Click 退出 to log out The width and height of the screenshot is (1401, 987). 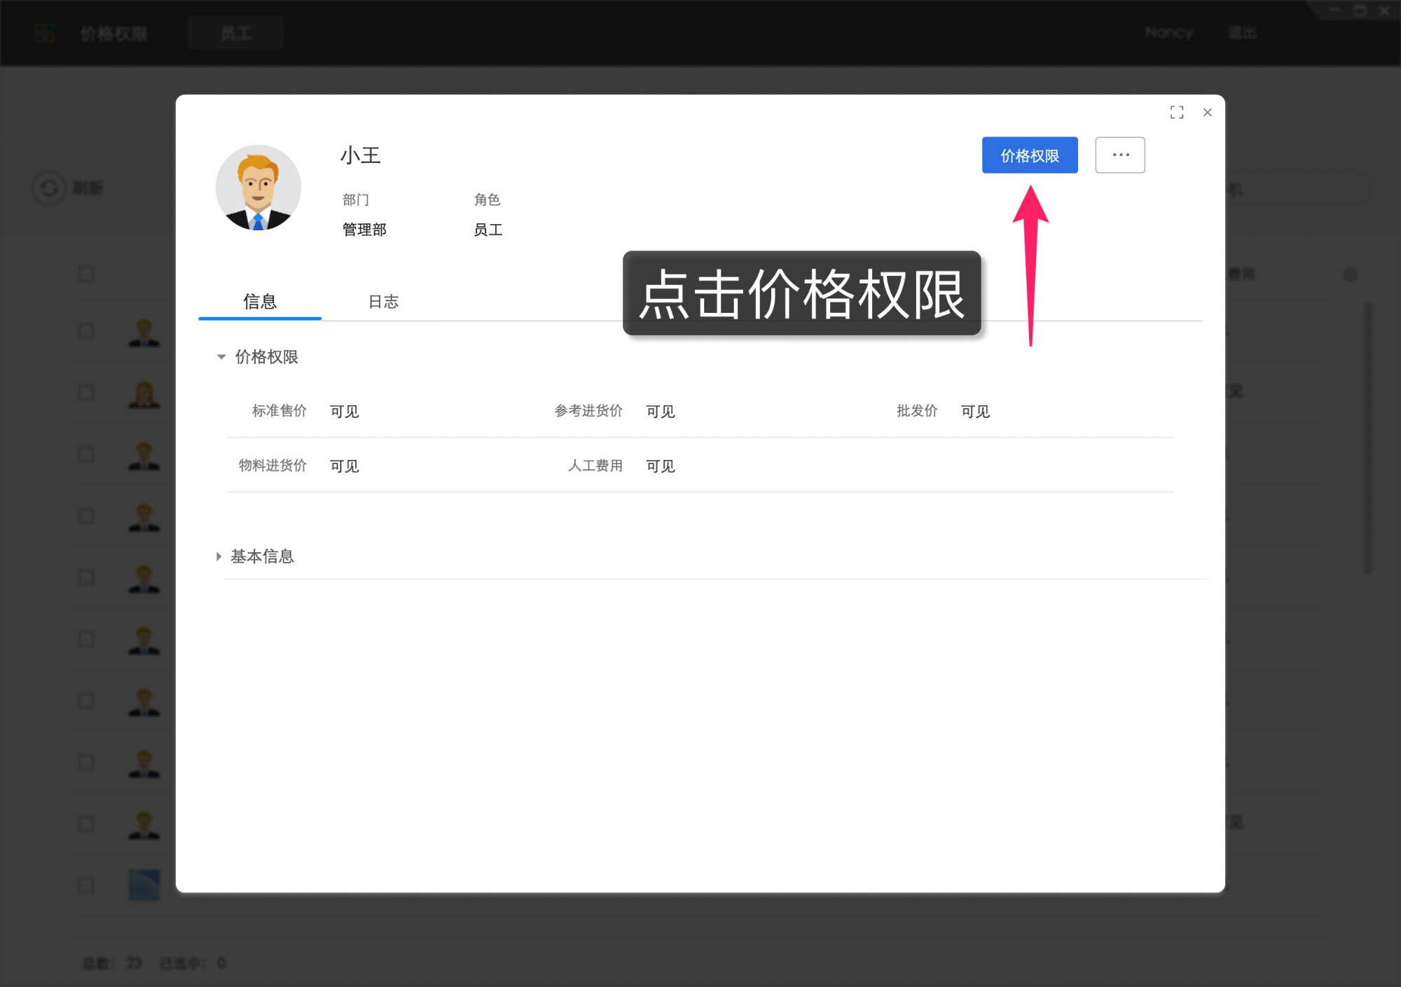[x=1242, y=32]
